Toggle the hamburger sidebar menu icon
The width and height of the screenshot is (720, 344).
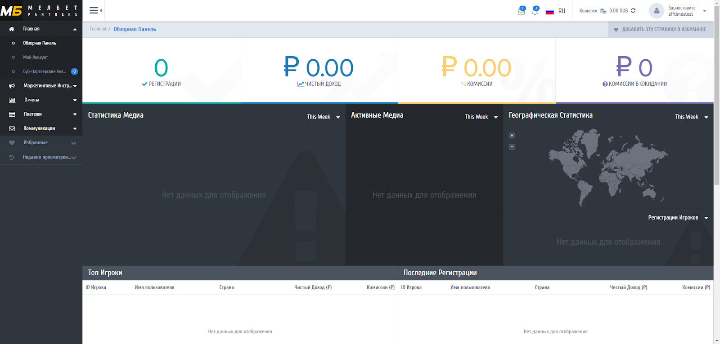pyautogui.click(x=94, y=10)
